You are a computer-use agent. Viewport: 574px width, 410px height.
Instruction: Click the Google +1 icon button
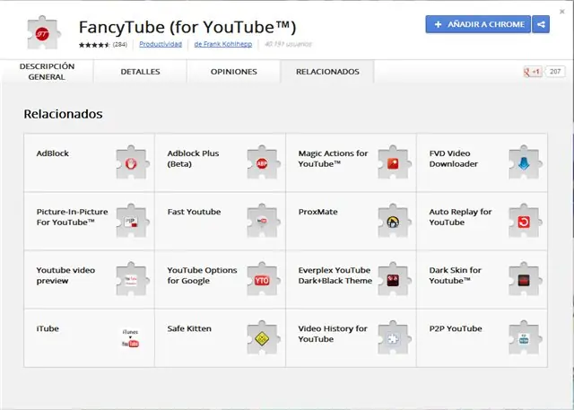pos(532,72)
